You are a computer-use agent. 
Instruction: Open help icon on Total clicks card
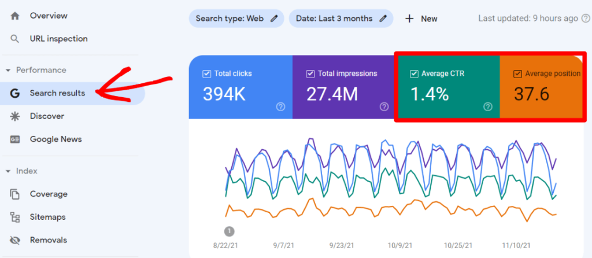(x=280, y=106)
